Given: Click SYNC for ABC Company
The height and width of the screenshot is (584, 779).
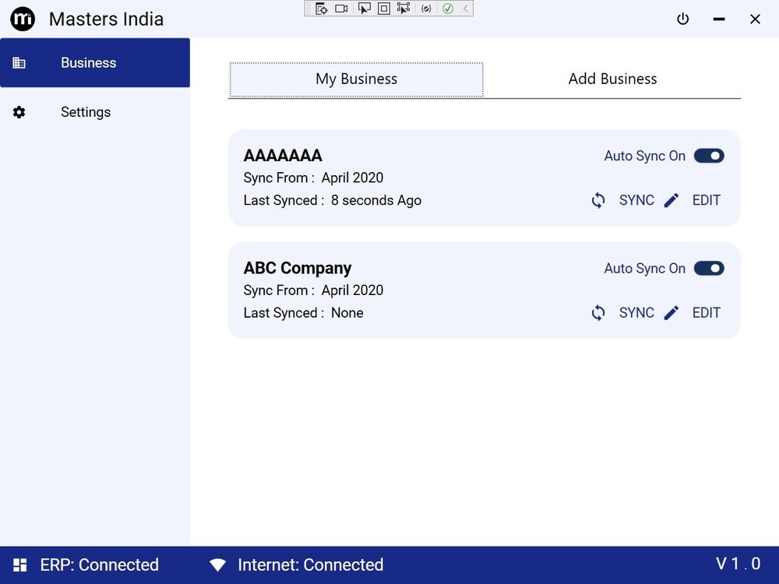Looking at the screenshot, I should click(x=636, y=312).
